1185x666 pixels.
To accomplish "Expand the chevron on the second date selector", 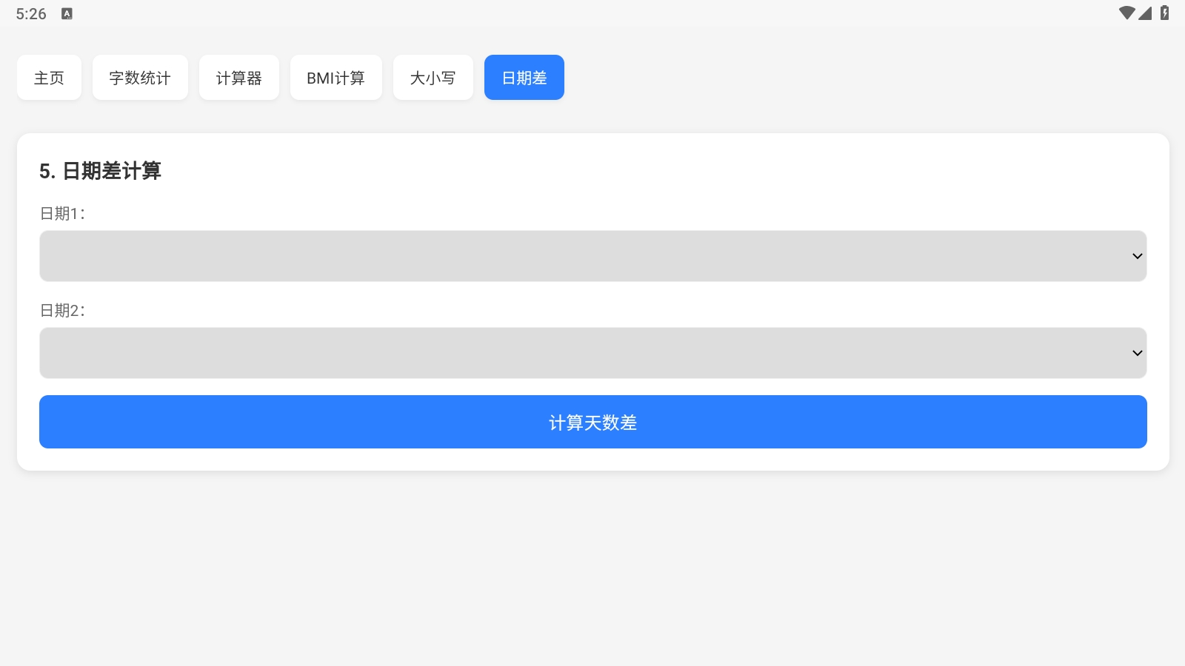I will click(x=1136, y=352).
